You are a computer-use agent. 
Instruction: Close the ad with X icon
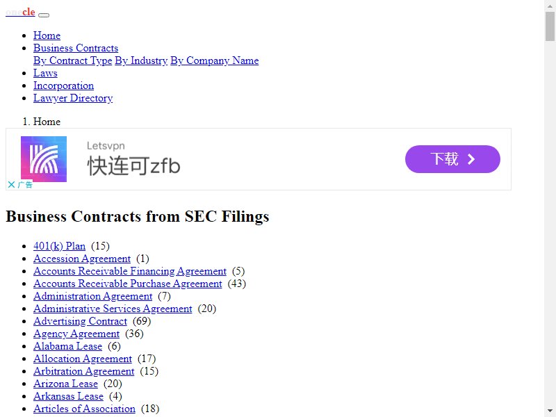[x=11, y=185]
